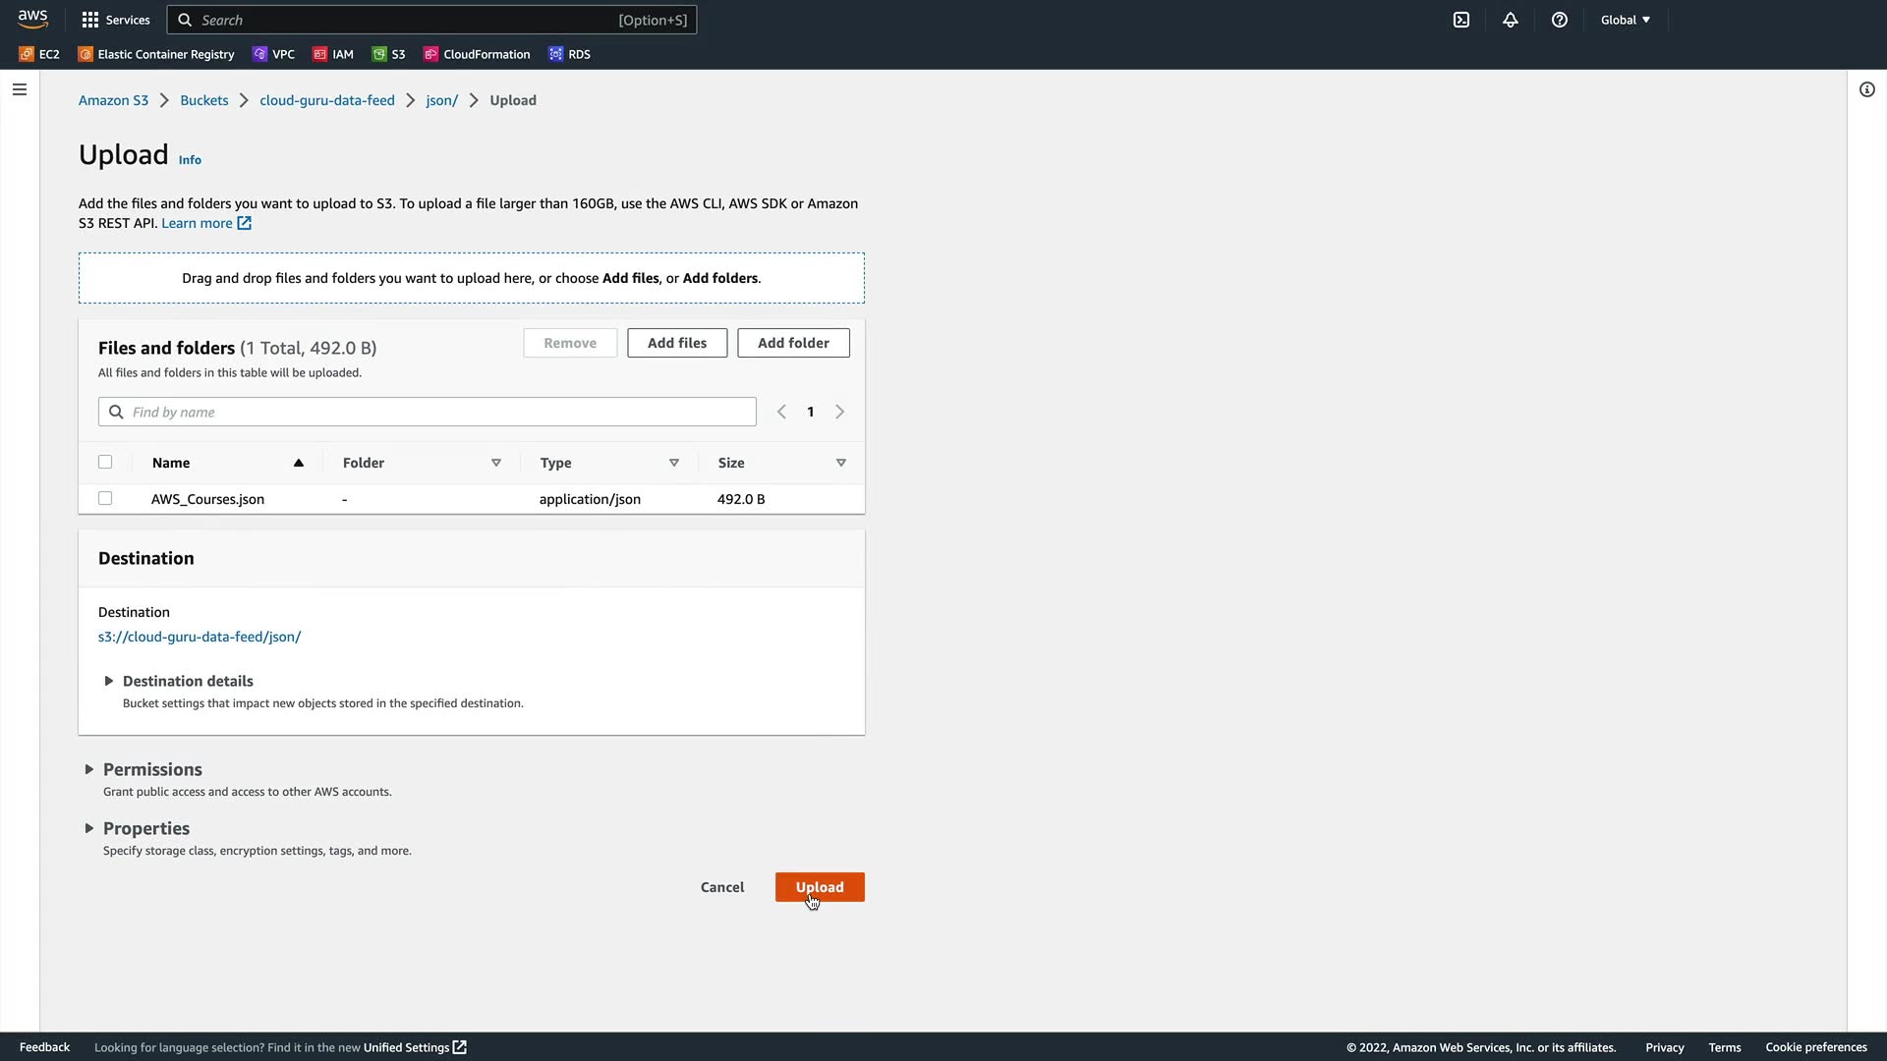Open the info panel icon at right

click(x=1867, y=89)
